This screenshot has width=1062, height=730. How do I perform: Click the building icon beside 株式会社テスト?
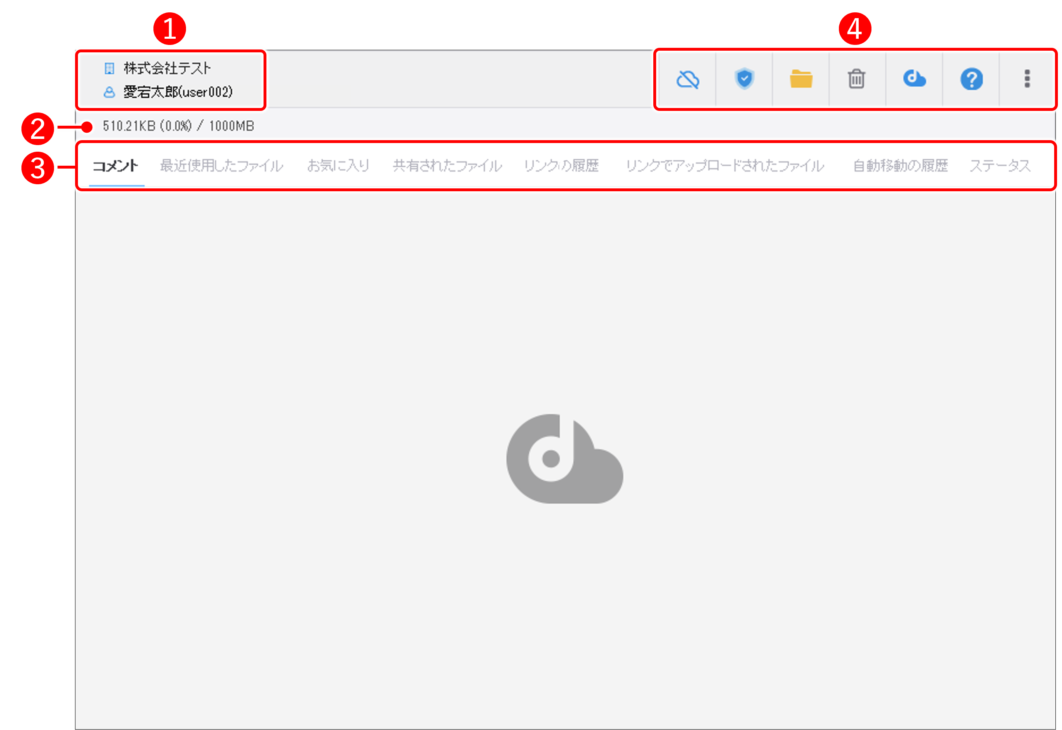(x=109, y=68)
